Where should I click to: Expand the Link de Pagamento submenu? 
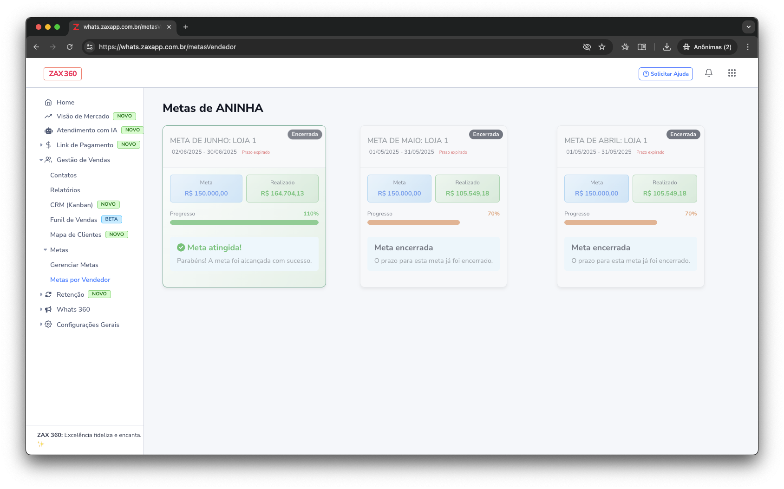click(x=41, y=145)
